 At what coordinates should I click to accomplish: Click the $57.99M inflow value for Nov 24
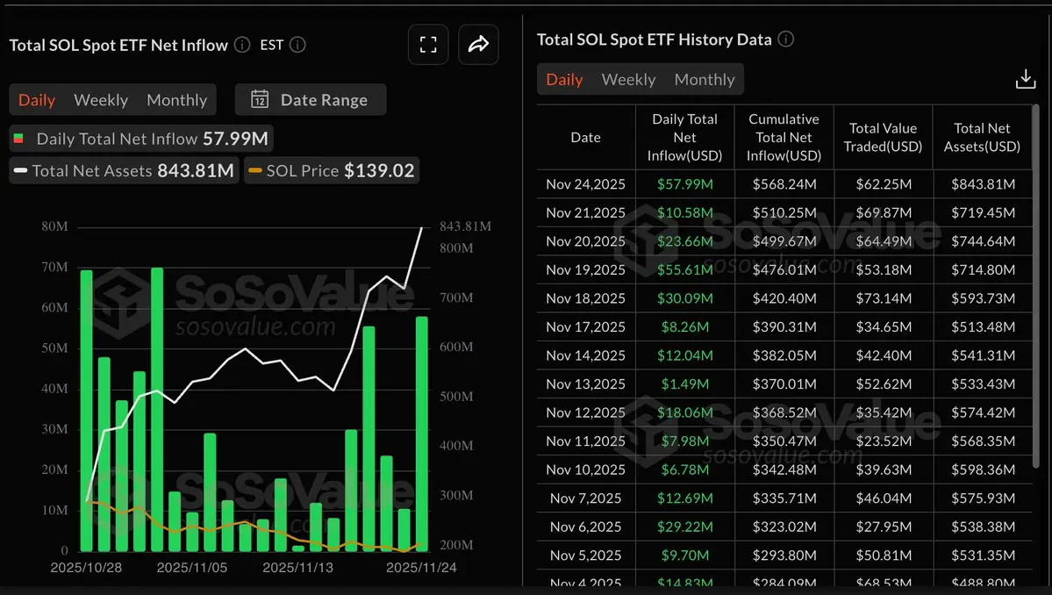(x=683, y=183)
